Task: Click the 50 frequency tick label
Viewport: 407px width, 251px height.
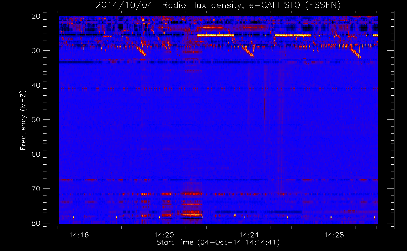Action: (x=36, y=120)
